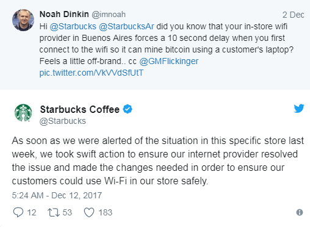The width and height of the screenshot is (310, 227).
Task: Click the Starbucks Coffee account name
Action: tap(80, 109)
